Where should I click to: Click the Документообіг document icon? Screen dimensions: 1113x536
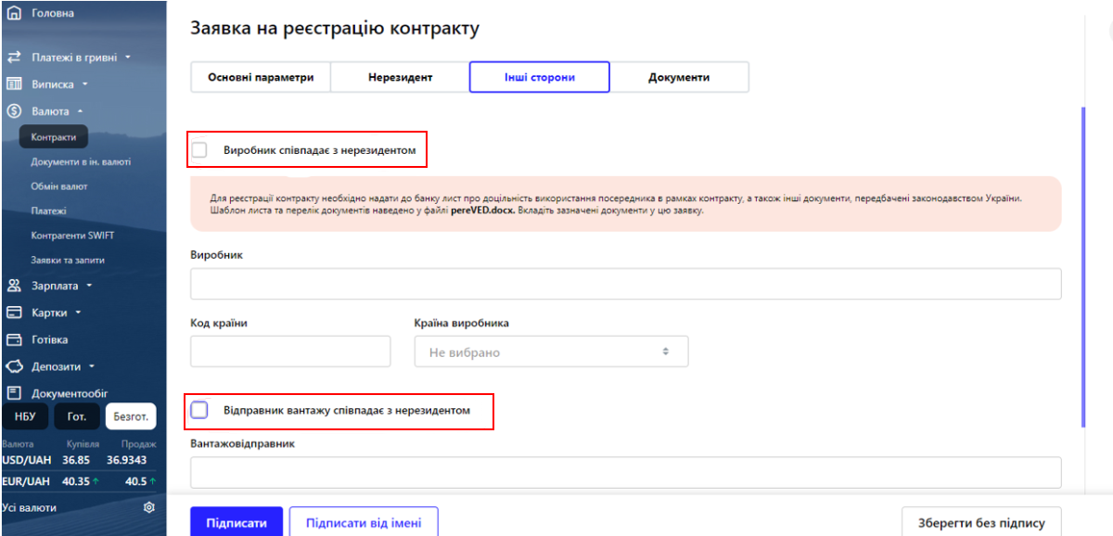(x=14, y=393)
